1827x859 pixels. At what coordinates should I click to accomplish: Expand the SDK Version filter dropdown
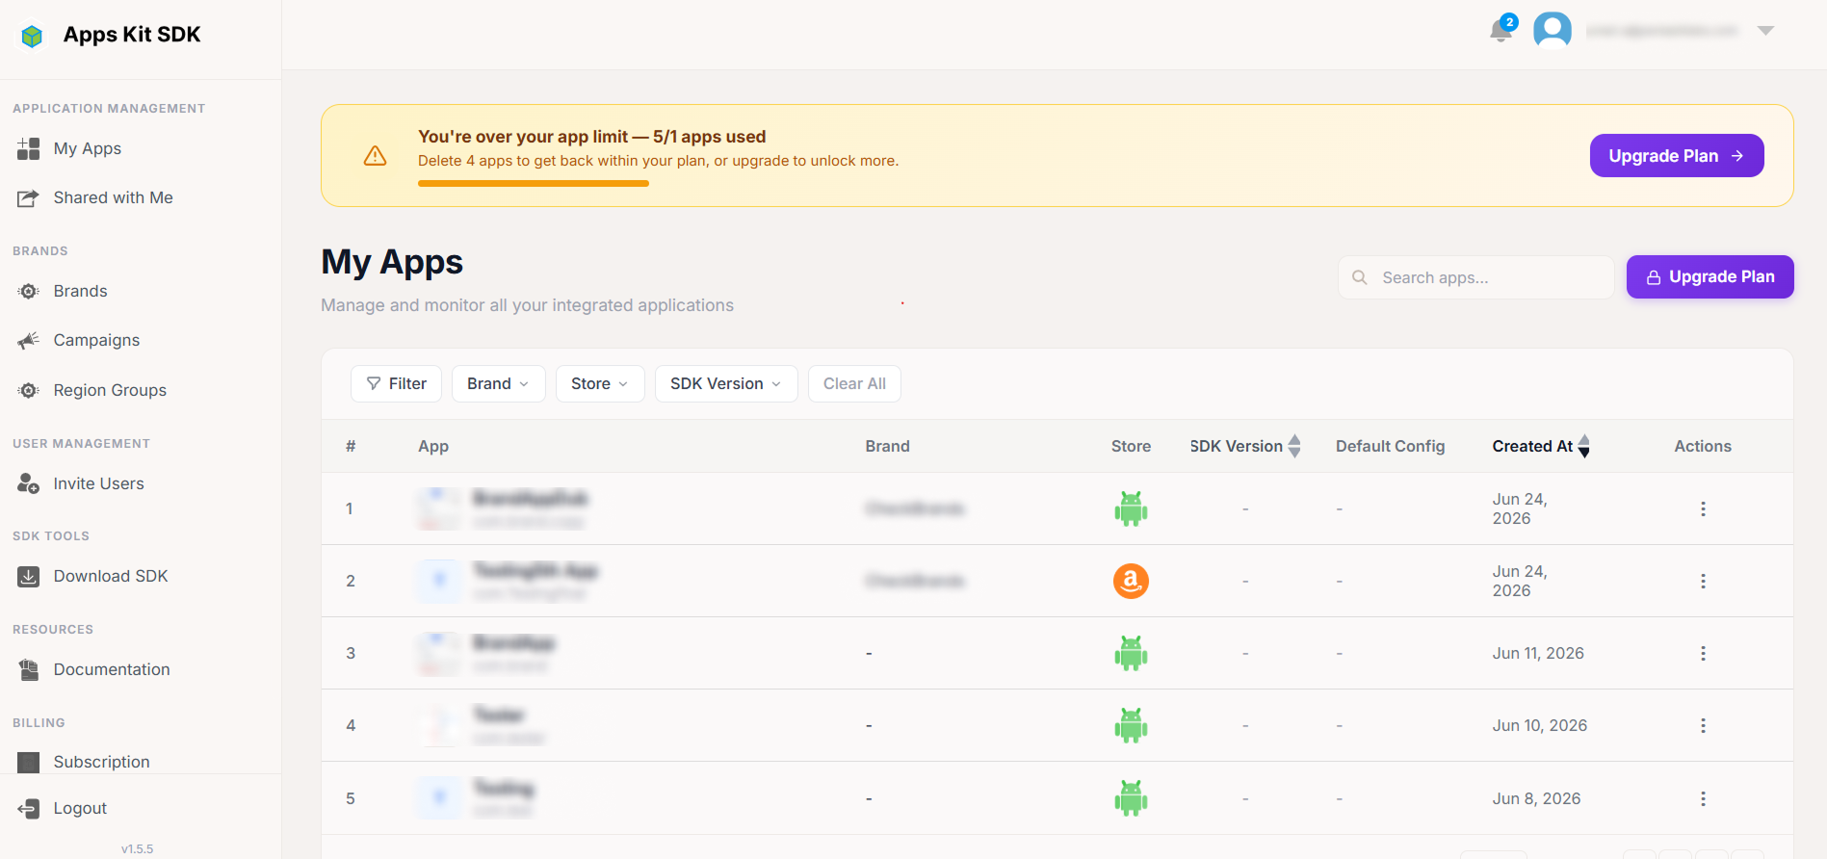click(x=725, y=383)
